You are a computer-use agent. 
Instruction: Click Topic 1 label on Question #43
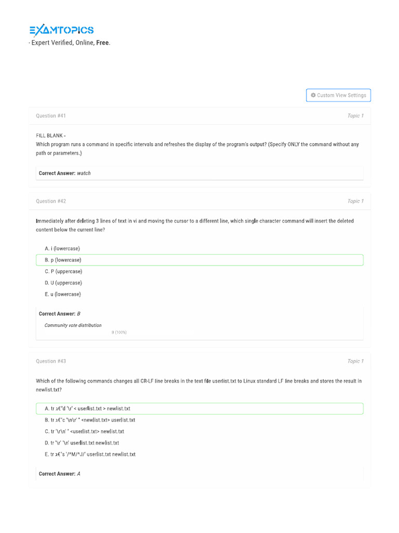pos(355,361)
